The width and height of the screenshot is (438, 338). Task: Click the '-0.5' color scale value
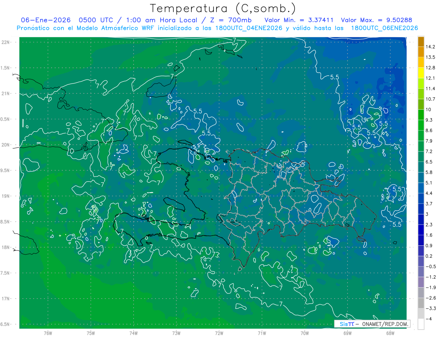click(430, 267)
